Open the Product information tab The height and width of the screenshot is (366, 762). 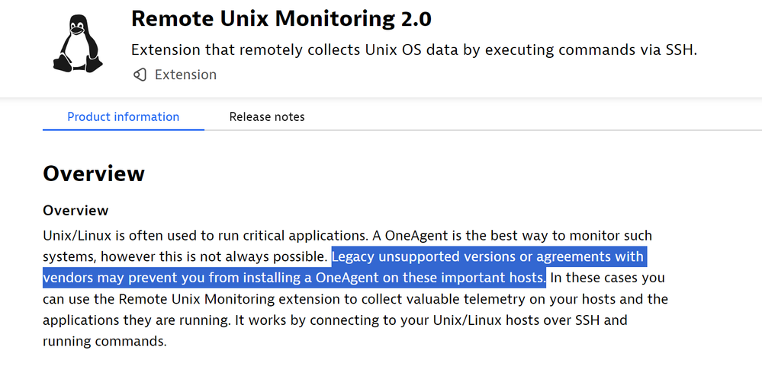(x=123, y=117)
